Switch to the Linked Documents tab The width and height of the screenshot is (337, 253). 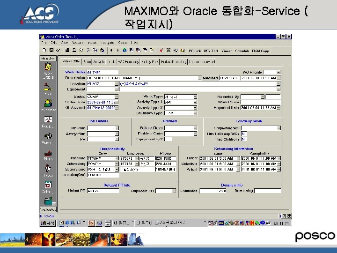click(202, 62)
